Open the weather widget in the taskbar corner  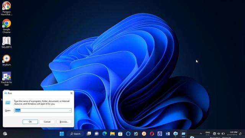click(5, 134)
